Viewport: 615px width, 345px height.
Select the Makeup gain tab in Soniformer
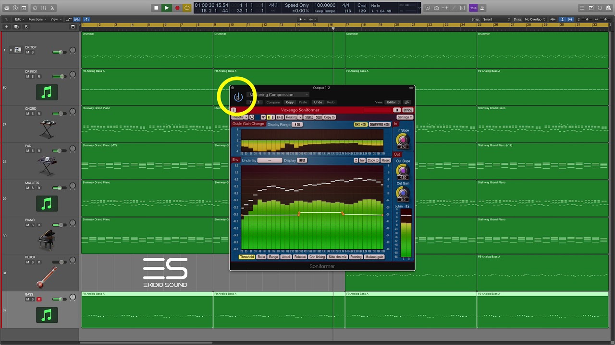pos(374,257)
